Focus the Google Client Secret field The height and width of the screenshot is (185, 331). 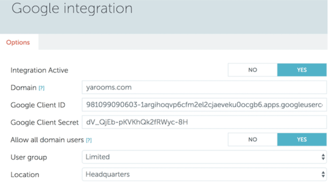(x=204, y=122)
